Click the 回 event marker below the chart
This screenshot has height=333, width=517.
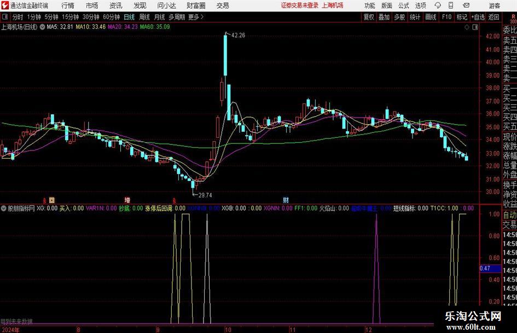click(52, 200)
